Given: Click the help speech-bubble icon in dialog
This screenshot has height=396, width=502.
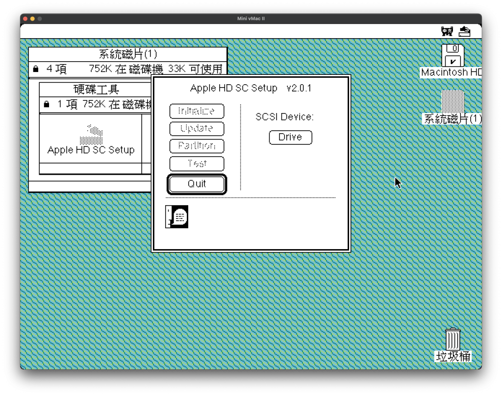Looking at the screenshot, I should coord(177,216).
